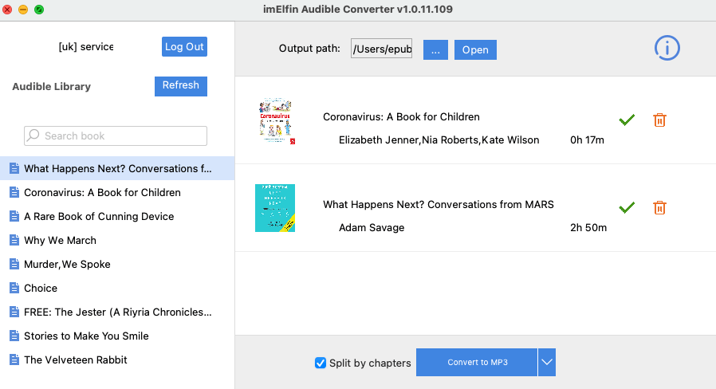Screen dimensions: 716x389
Task: Click authors Elizabeth Jenner, Nia Roberts, Kate Wilson
Action: tap(439, 139)
